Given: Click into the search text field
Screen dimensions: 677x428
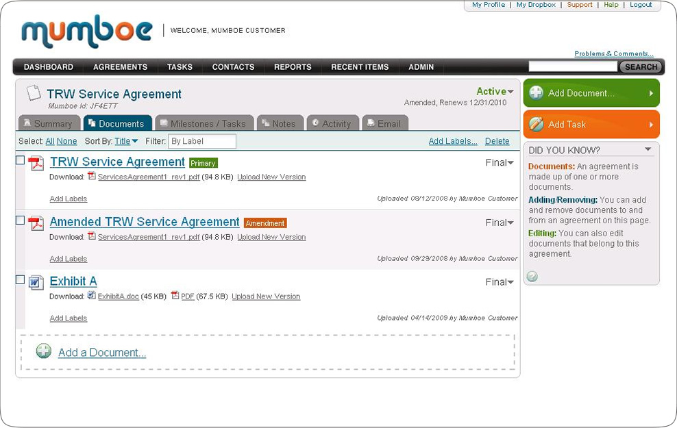Looking at the screenshot, I should (x=573, y=66).
